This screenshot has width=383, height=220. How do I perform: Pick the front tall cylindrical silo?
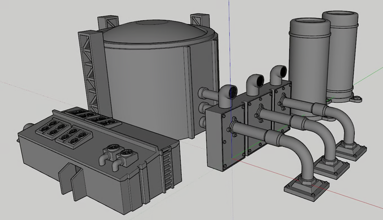pos(309,68)
